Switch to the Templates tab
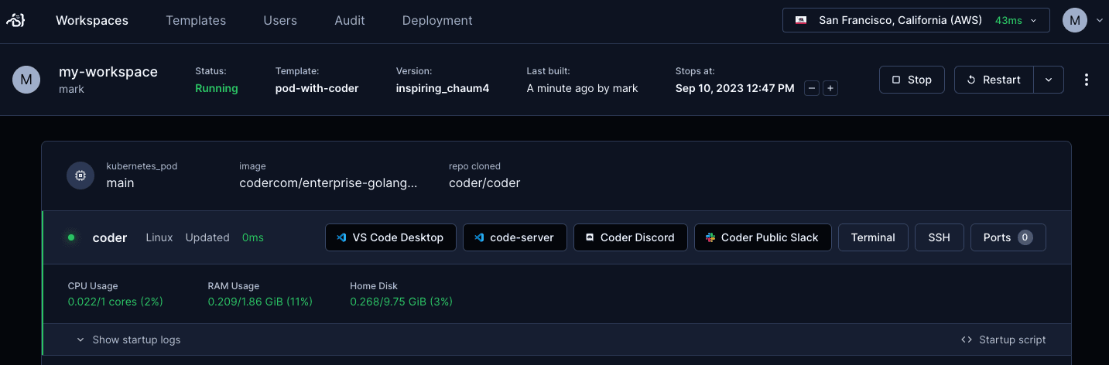 click(x=196, y=21)
